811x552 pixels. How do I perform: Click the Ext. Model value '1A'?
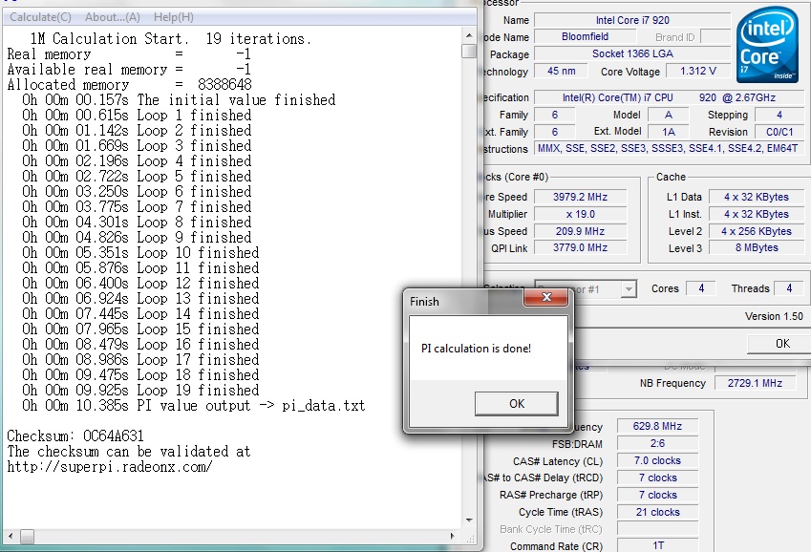(x=669, y=132)
